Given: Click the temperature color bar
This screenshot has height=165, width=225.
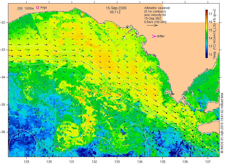Looking at the screenshot, I should click(x=206, y=34).
